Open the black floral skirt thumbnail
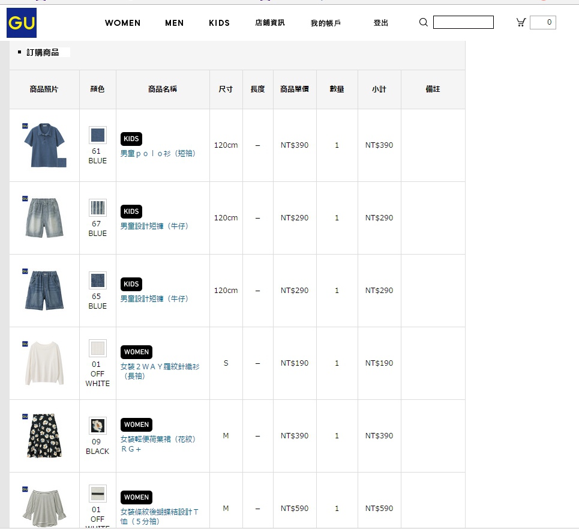This screenshot has width=579, height=529. [44, 435]
